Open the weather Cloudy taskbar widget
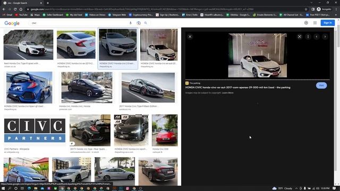This screenshot has height=191, width=340. click(x=282, y=188)
